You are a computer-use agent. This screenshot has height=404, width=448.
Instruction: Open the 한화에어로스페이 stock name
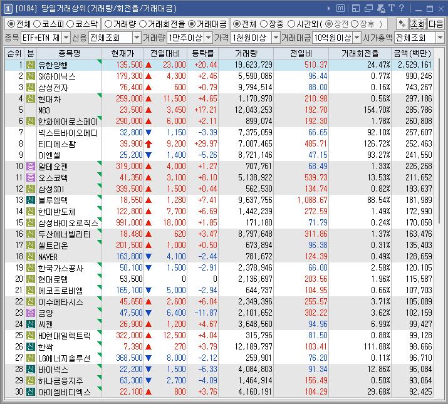68,122
